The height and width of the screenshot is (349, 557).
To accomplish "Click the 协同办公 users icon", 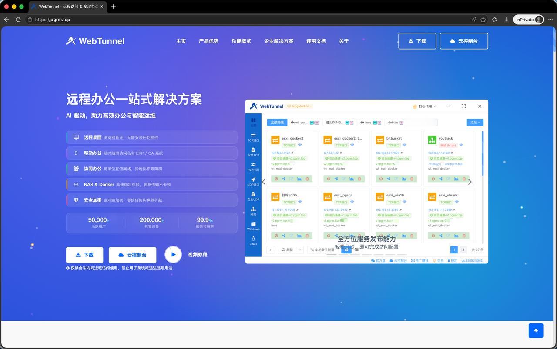I will (76, 169).
